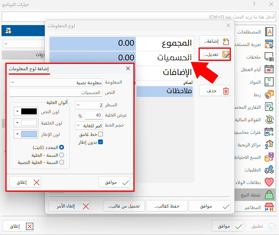Click the بطاقات الولاء heart icon
Screen dimensions: 279x235
pyautogui.click(x=269, y=182)
